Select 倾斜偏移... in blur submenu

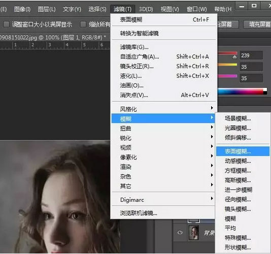(x=243, y=138)
